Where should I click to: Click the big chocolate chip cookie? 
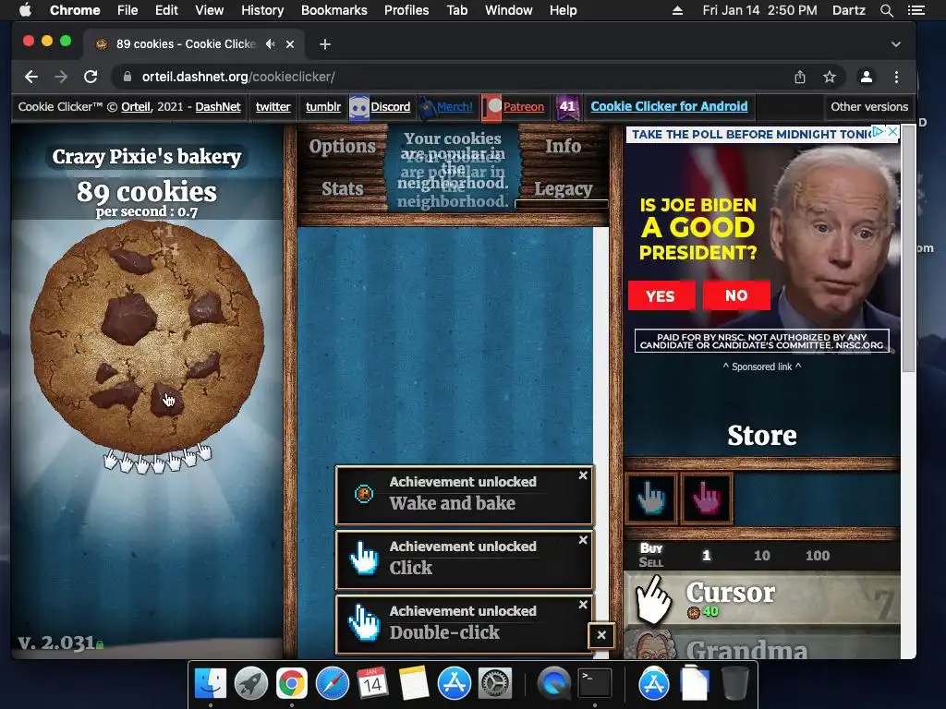click(x=147, y=336)
